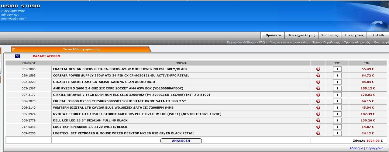Click the AMD Ryzen 5 2600 product name
The width and height of the screenshot is (389, 152).
click(118, 88)
